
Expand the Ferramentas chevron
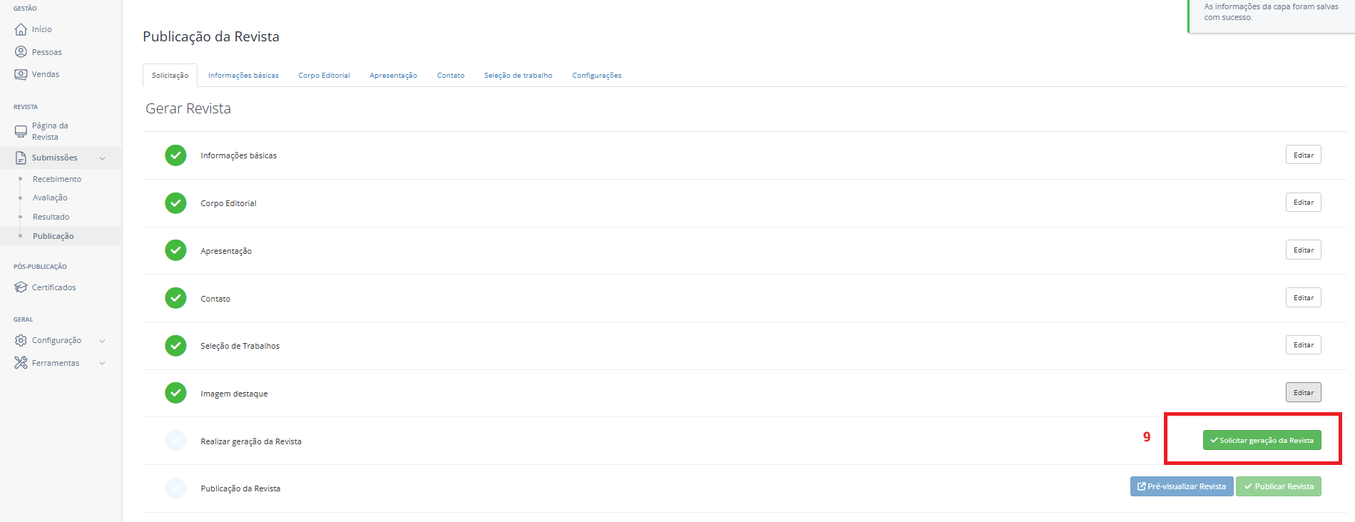[102, 364]
